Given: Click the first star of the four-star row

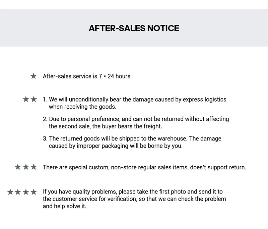Looking at the screenshot, I should 10,192.
